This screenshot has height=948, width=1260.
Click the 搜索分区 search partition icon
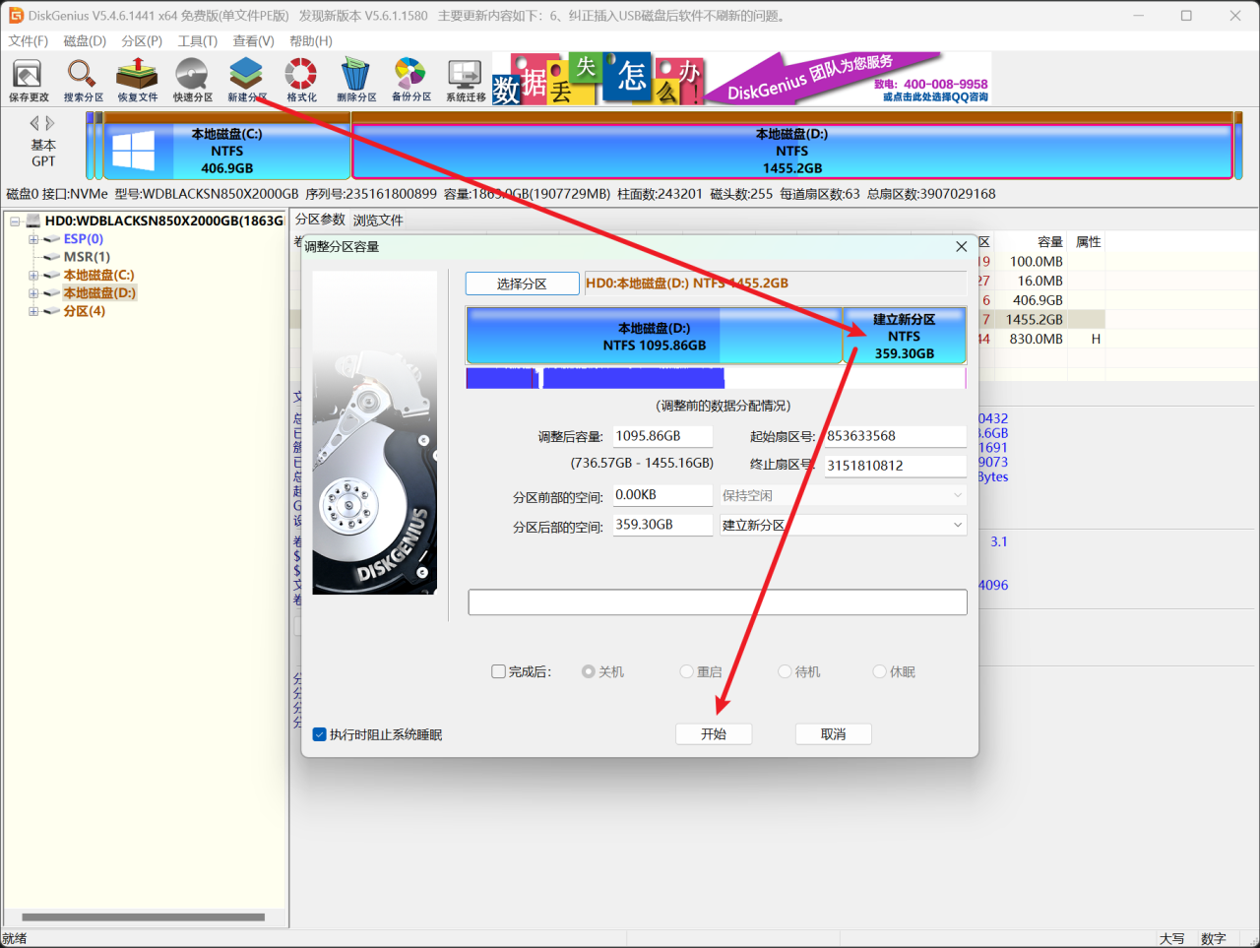(x=83, y=80)
